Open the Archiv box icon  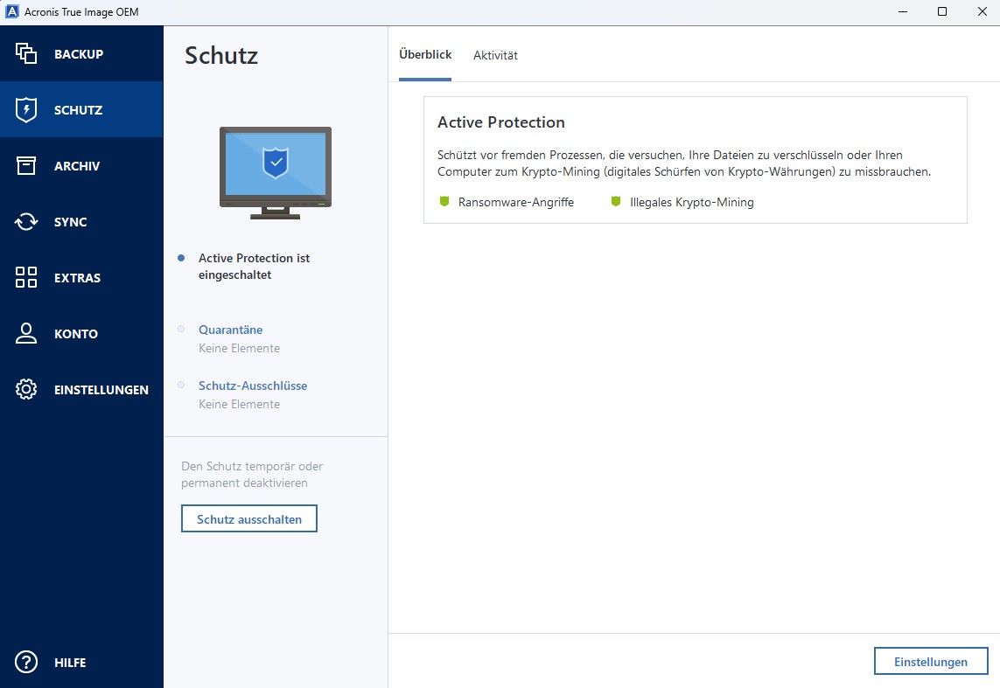tap(26, 166)
